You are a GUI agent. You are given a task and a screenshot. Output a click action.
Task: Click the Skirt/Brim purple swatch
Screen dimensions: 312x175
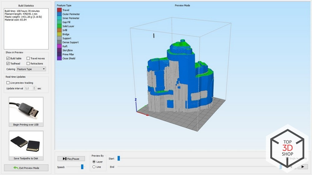59,50
